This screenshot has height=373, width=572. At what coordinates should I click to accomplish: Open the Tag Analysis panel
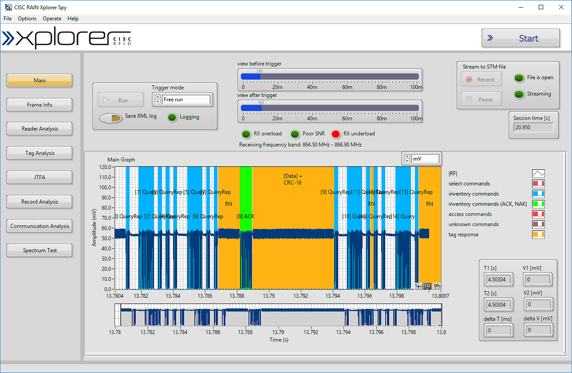pos(39,153)
